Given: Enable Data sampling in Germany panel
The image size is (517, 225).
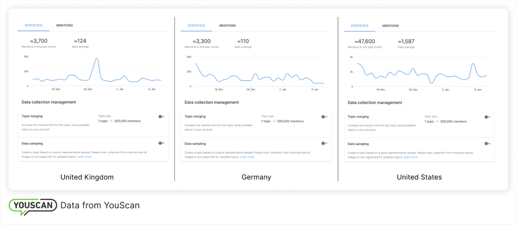Looking at the screenshot, I should pos(324,143).
